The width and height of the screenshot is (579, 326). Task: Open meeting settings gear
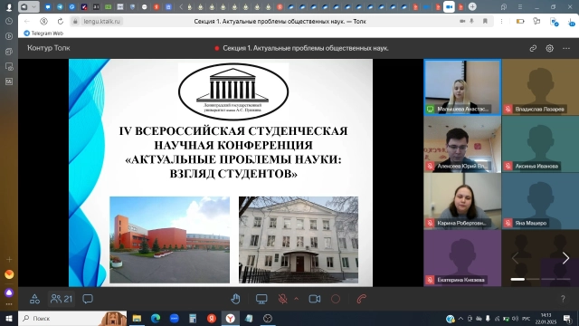click(549, 48)
